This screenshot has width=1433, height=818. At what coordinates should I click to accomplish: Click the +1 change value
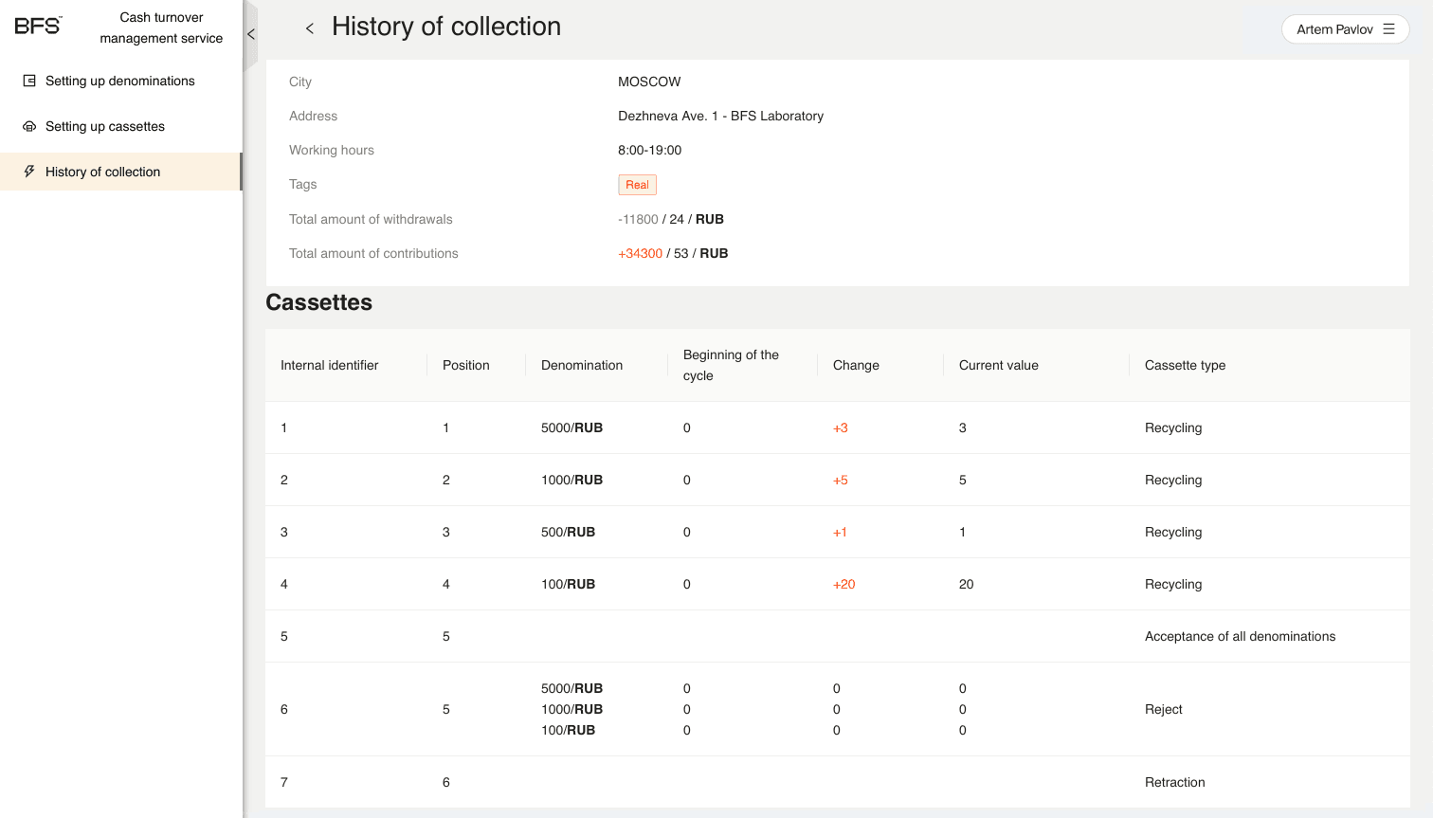(x=840, y=532)
